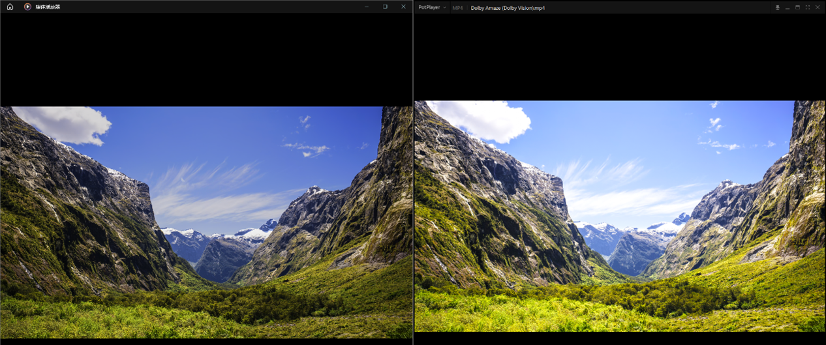This screenshot has height=345, width=826.
Task: Minimize the PotPlayer window
Action: [x=788, y=8]
